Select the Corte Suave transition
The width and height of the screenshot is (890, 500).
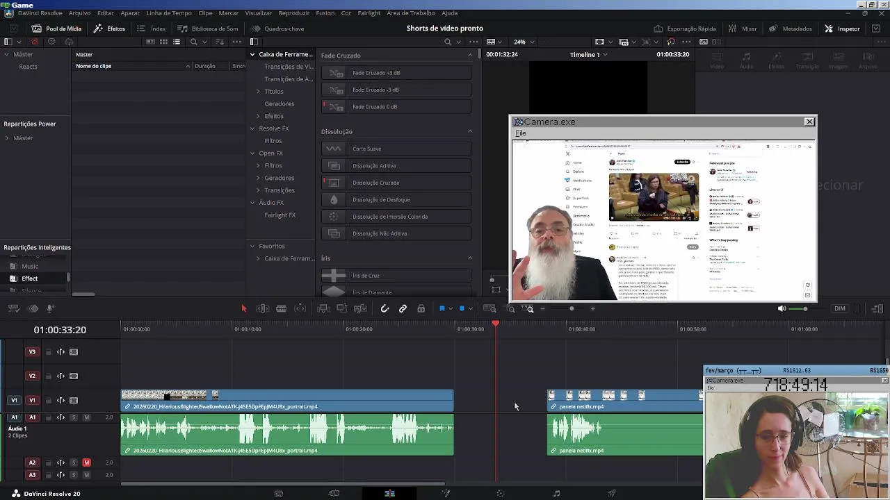396,149
